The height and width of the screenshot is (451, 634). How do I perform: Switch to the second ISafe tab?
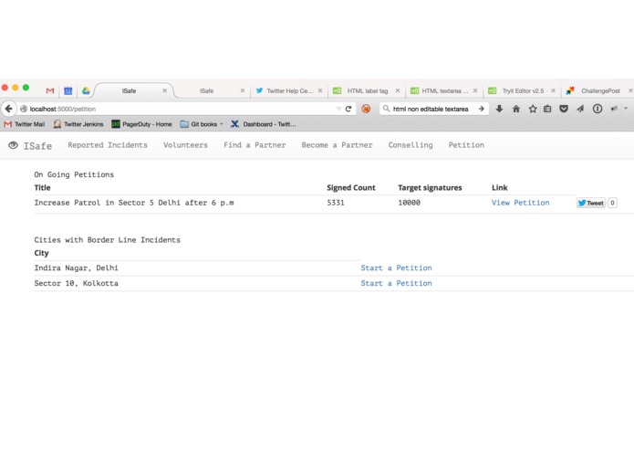point(206,91)
